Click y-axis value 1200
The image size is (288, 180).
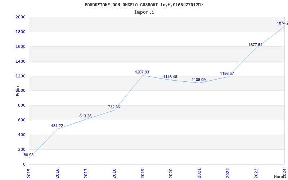[x=21, y=76]
